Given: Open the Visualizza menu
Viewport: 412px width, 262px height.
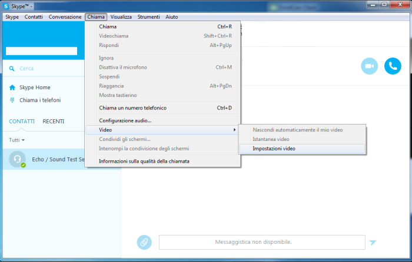Looking at the screenshot, I should tap(121, 17).
